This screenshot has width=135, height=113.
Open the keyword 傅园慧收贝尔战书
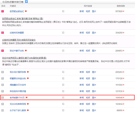pyautogui.click(x=18, y=85)
